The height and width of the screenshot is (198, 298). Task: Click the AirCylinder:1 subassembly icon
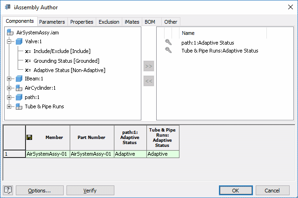pos(19,88)
